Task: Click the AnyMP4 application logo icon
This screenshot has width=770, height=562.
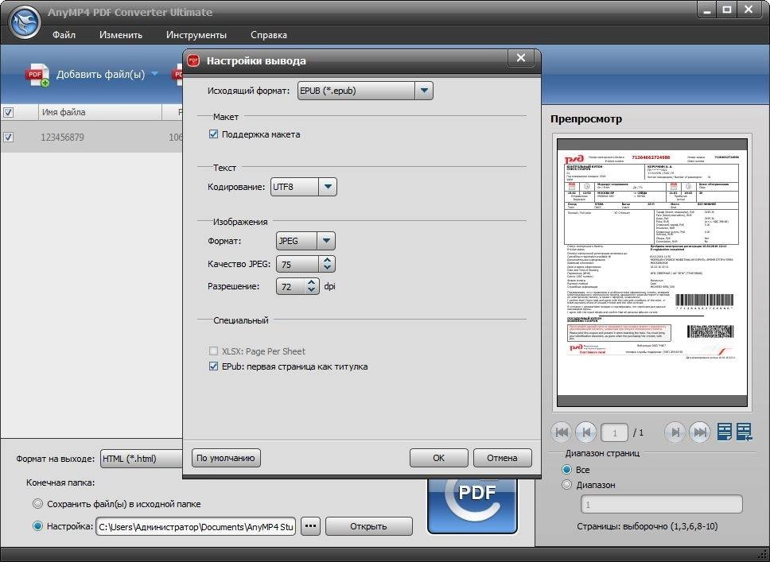Action: (x=25, y=22)
